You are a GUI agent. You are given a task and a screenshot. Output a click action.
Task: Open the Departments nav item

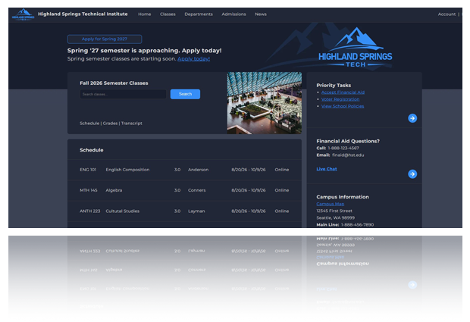[199, 14]
